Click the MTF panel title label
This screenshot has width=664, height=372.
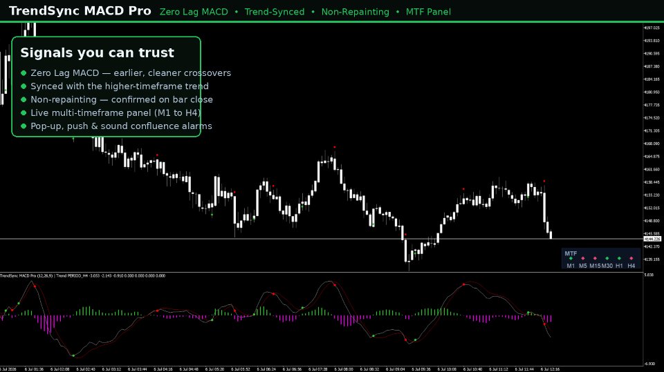point(571,254)
